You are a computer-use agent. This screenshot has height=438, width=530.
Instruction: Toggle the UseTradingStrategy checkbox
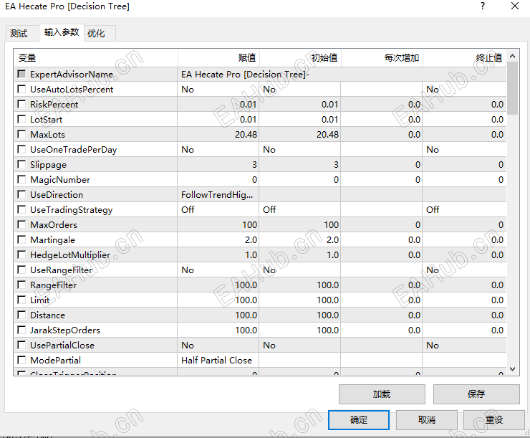click(x=21, y=210)
